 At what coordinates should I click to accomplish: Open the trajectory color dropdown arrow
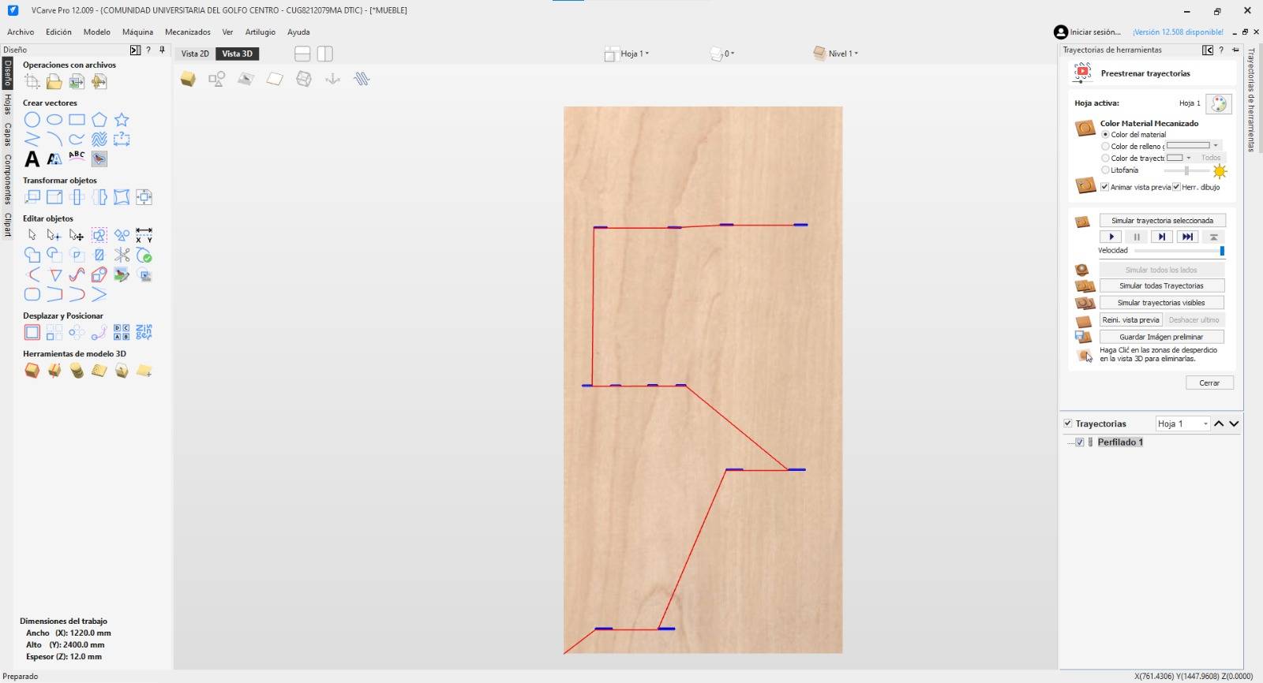[x=1189, y=158]
